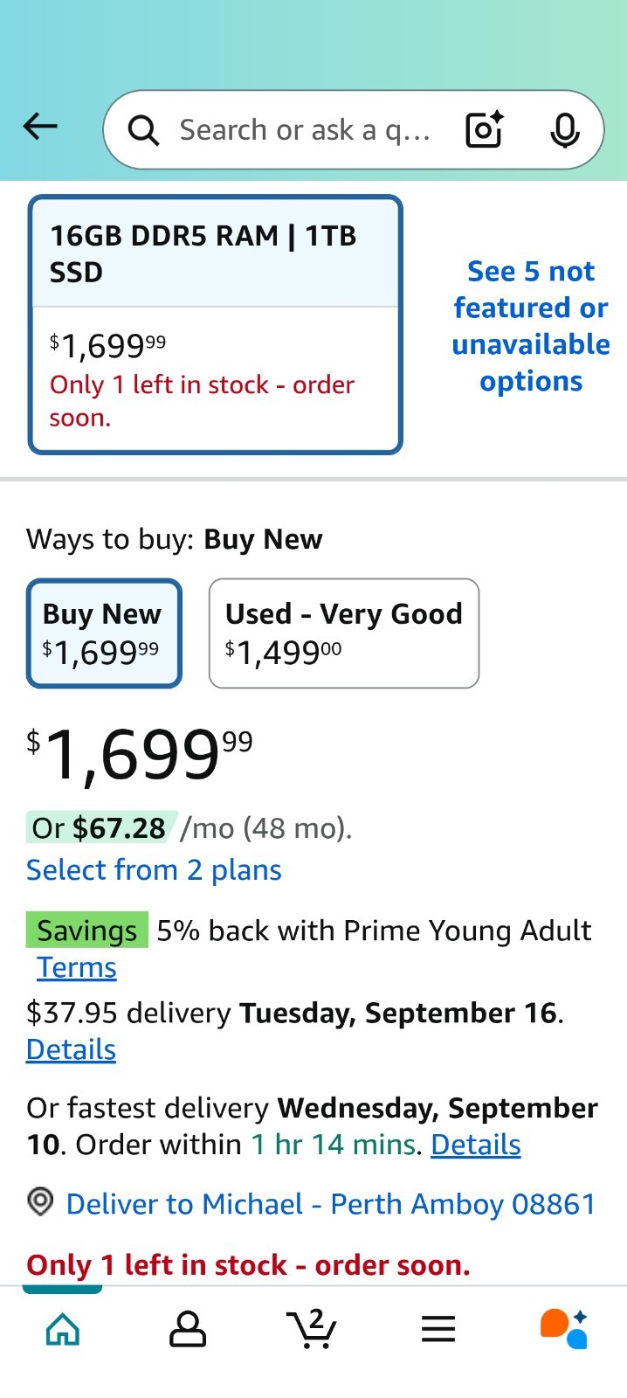Tap the delivery location pin icon

pos(40,1202)
